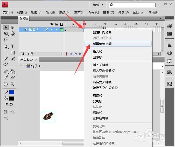Screen dimensions: 175x147
Task: Select the Bone tool
Action: click(x=6, y=71)
